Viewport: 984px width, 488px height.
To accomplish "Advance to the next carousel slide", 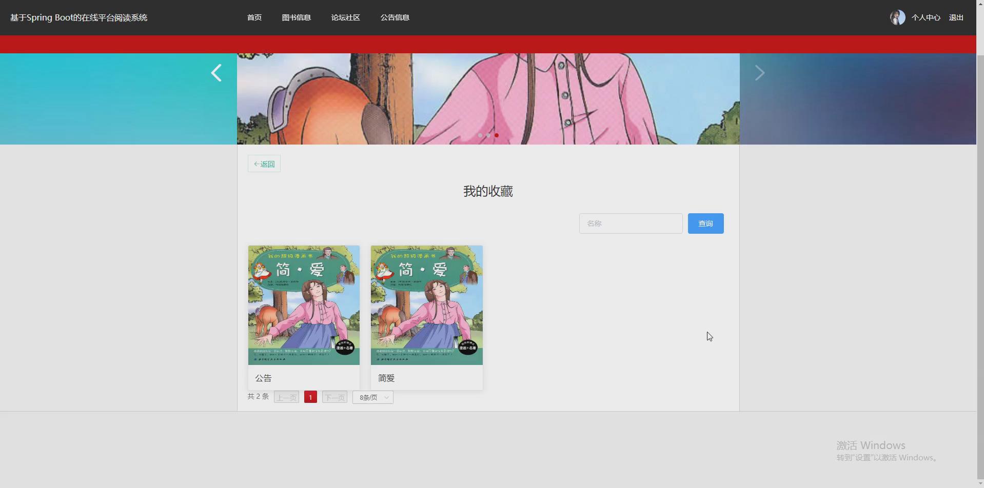I will [760, 73].
